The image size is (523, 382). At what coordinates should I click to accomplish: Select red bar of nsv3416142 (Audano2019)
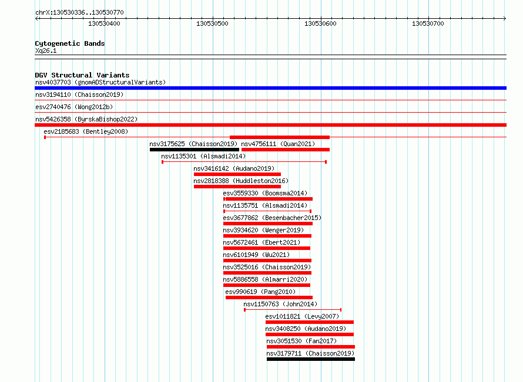pyautogui.click(x=237, y=174)
